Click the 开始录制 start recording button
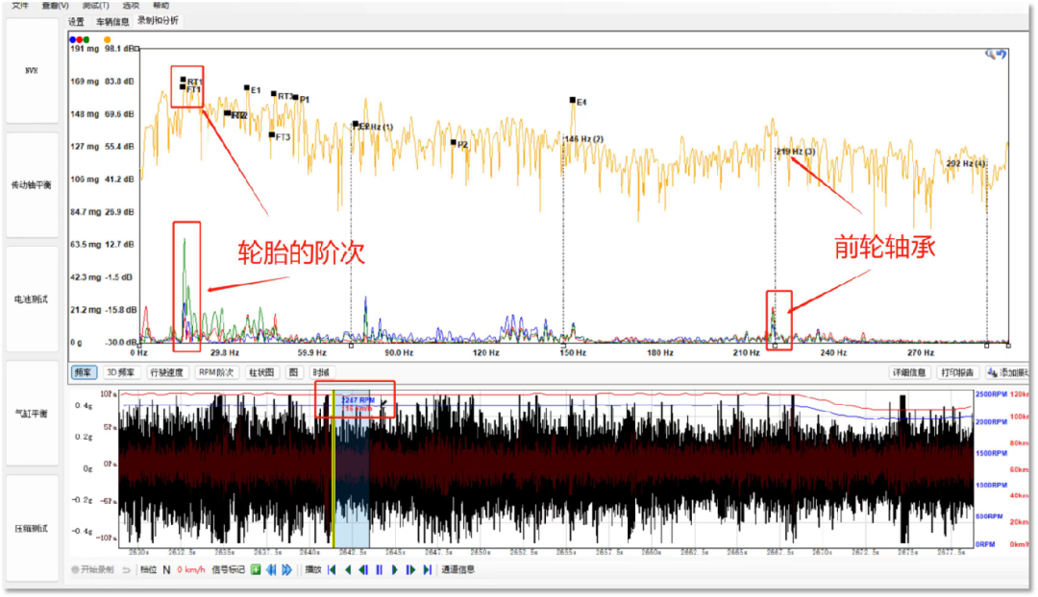 92,569
